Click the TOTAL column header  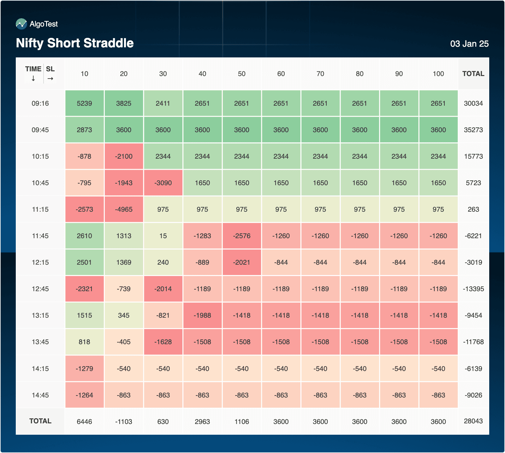tap(473, 74)
